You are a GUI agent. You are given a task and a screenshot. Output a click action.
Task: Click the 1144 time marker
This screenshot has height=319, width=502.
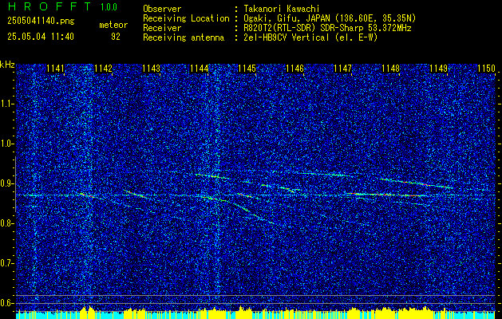[x=200, y=69]
